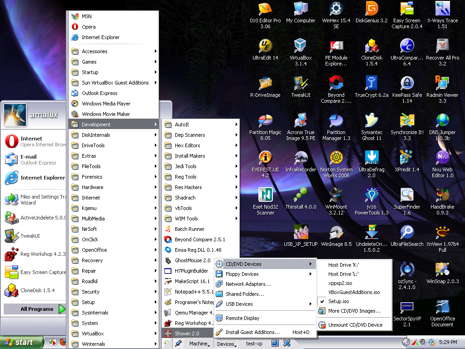
Task: Launch Beyond Compare 2.5.1 menu entry
Action: coord(200,239)
